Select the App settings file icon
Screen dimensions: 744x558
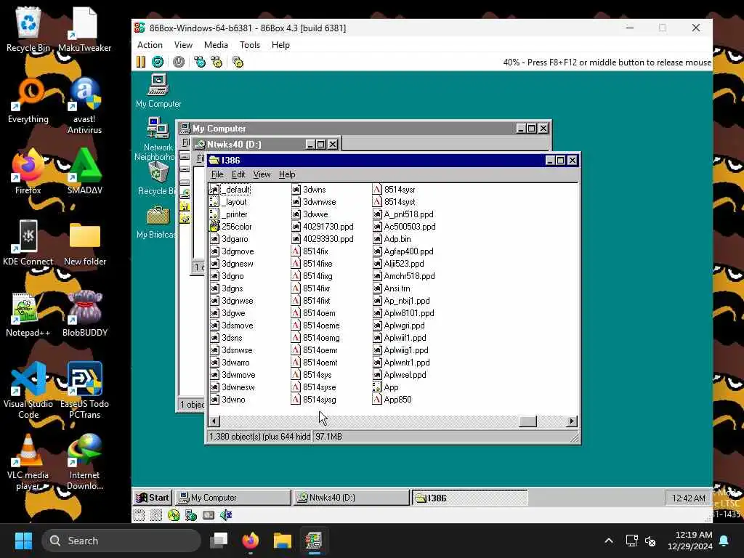pyautogui.click(x=377, y=387)
